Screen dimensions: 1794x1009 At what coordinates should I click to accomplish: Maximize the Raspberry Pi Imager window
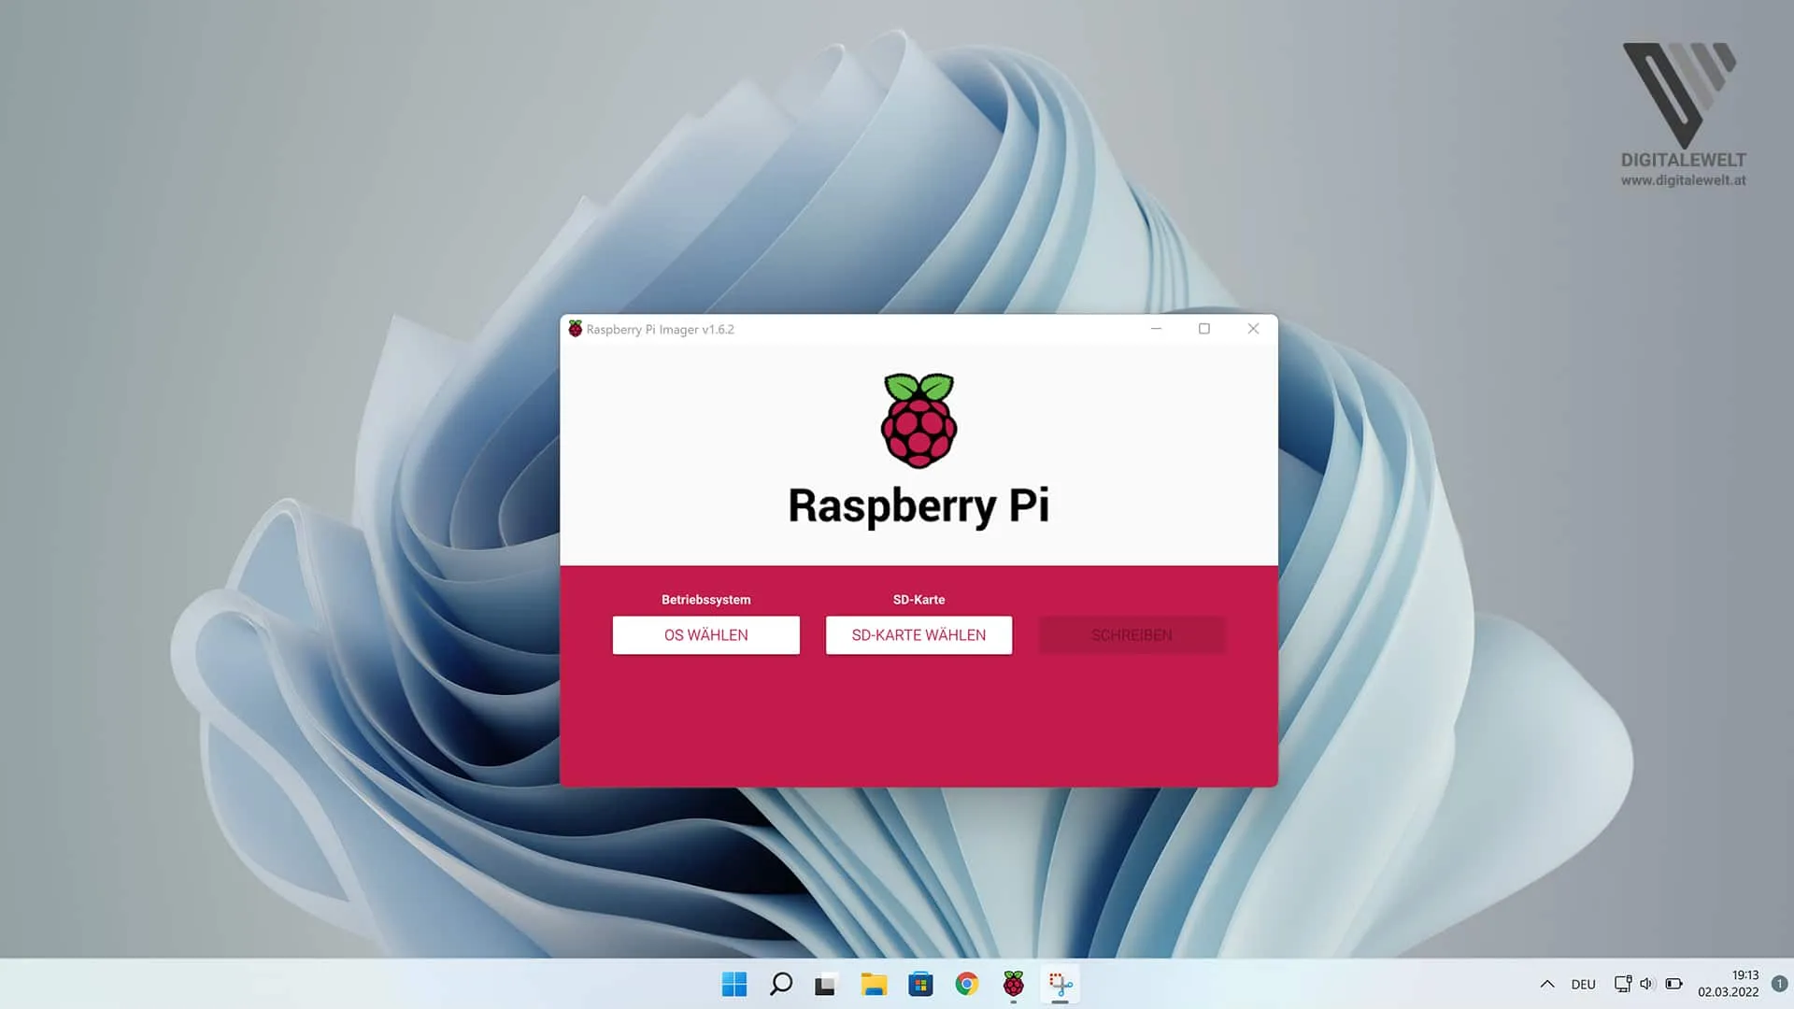1204,329
